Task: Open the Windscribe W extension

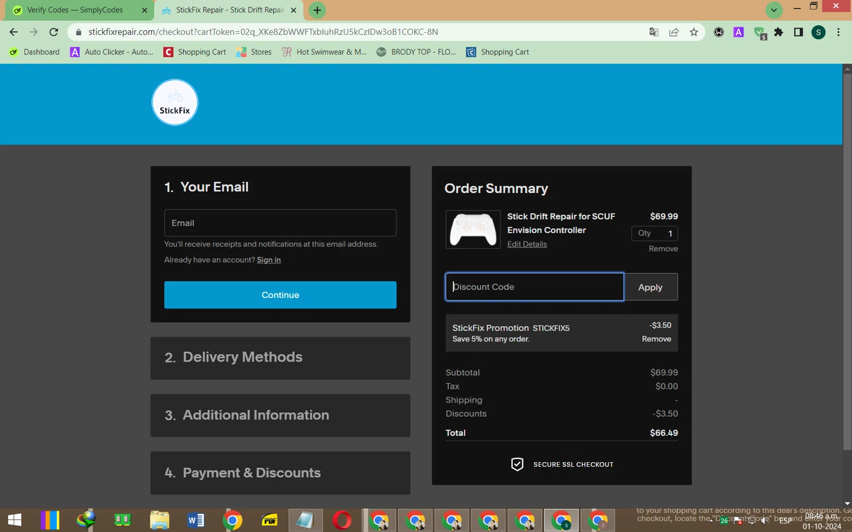Action: [719, 32]
